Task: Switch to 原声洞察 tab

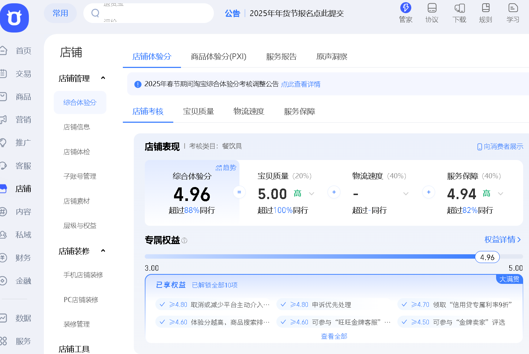Action: click(332, 57)
